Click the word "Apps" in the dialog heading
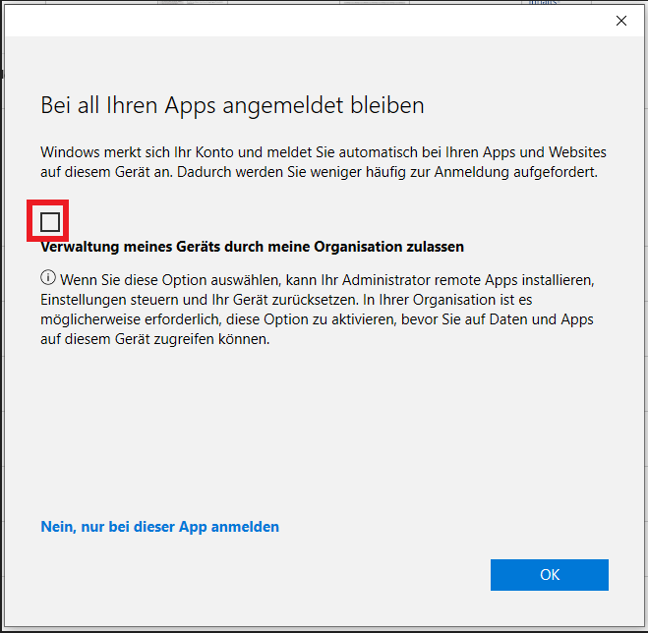The height and width of the screenshot is (633, 648). (x=168, y=105)
